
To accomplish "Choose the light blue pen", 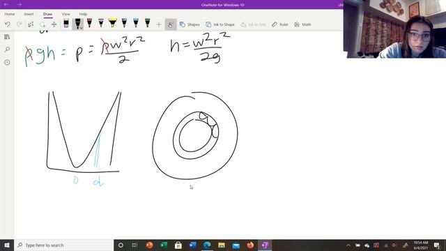I will 136,23.
